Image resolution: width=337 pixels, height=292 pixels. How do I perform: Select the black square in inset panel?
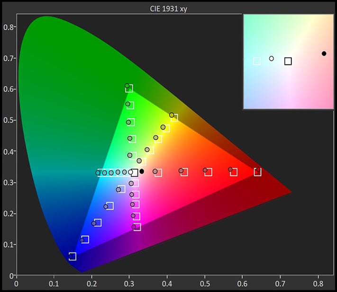pyautogui.click(x=288, y=61)
